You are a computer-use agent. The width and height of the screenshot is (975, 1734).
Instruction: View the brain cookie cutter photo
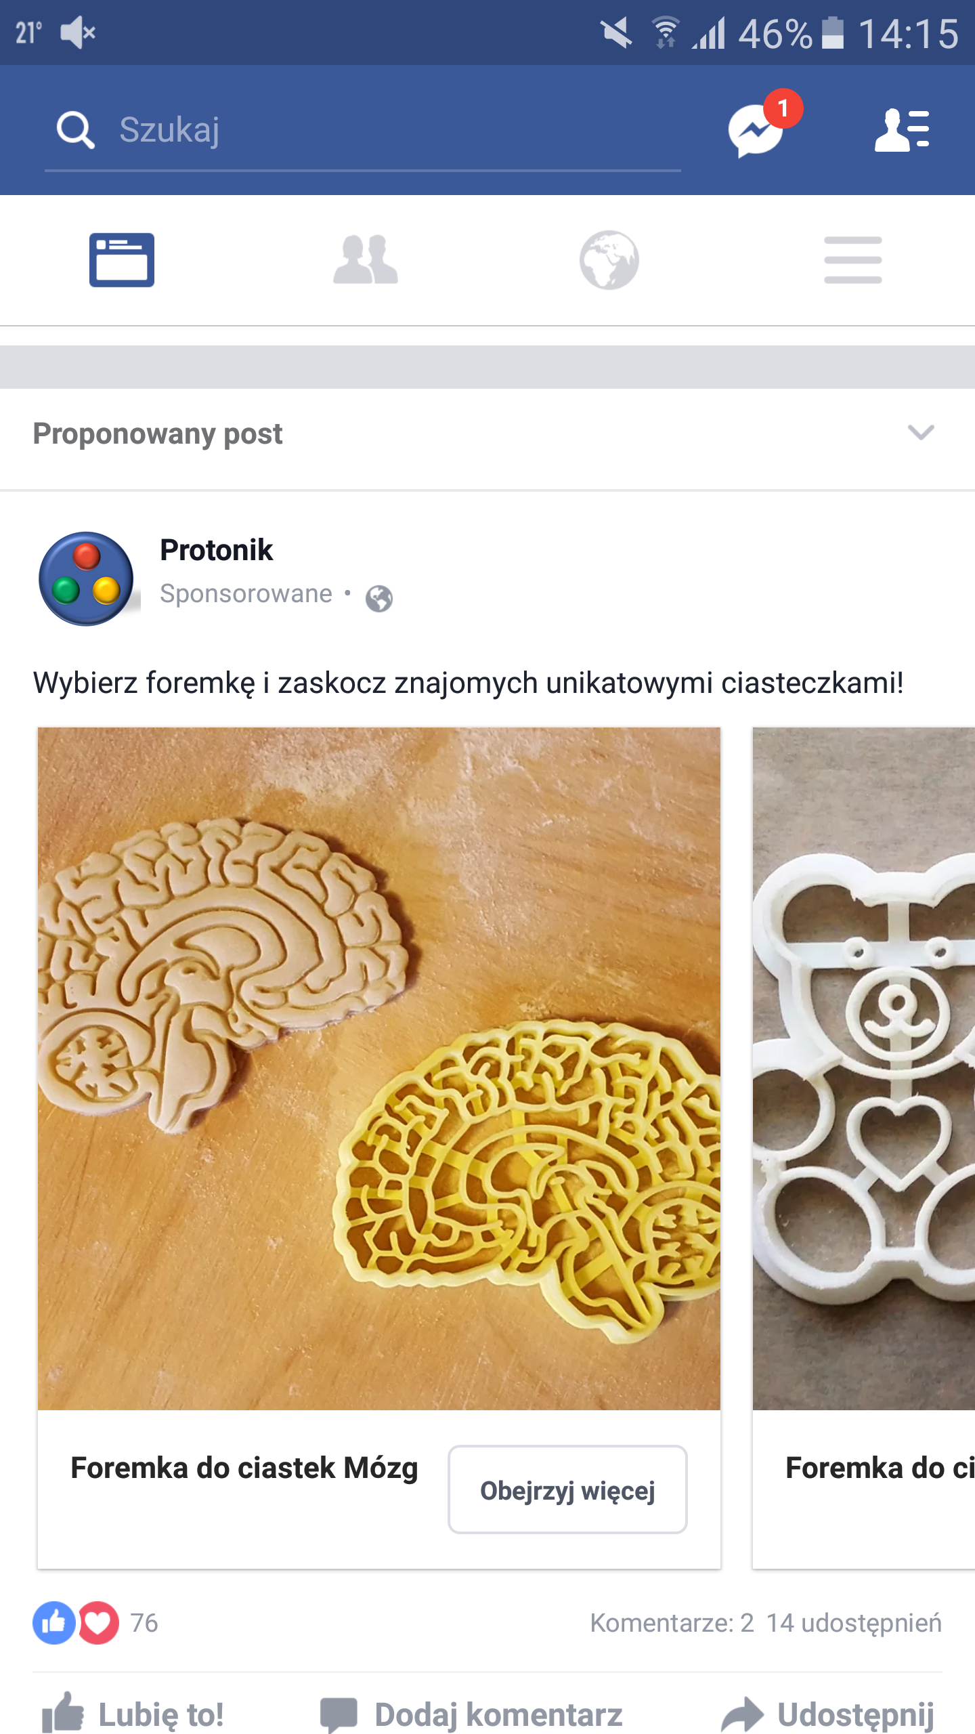[x=379, y=1069]
